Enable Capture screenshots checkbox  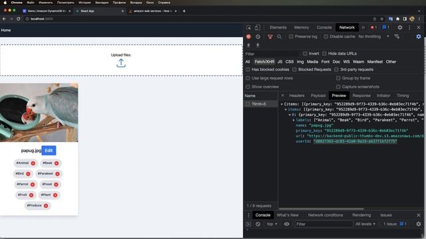(x=338, y=87)
